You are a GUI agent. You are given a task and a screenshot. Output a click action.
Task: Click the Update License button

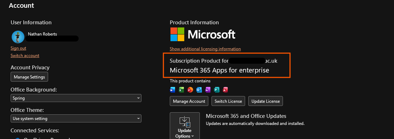point(266,101)
